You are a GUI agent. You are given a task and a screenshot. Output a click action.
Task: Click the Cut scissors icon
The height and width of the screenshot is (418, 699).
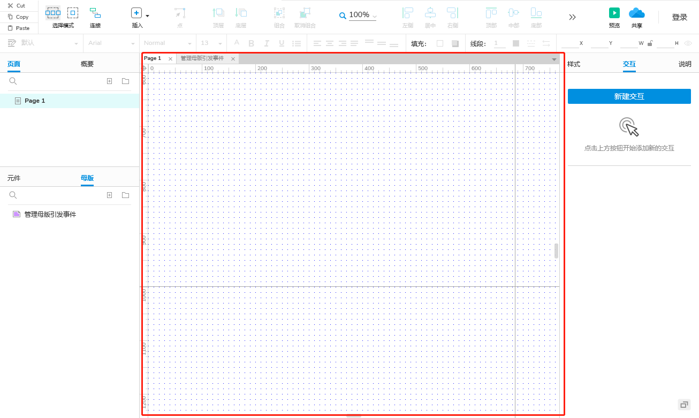[10, 5]
